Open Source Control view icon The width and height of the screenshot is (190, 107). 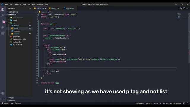tap(3, 21)
